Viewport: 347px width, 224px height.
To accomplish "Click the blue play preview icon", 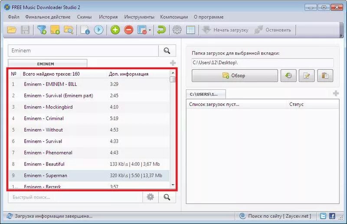I will click(x=99, y=30).
